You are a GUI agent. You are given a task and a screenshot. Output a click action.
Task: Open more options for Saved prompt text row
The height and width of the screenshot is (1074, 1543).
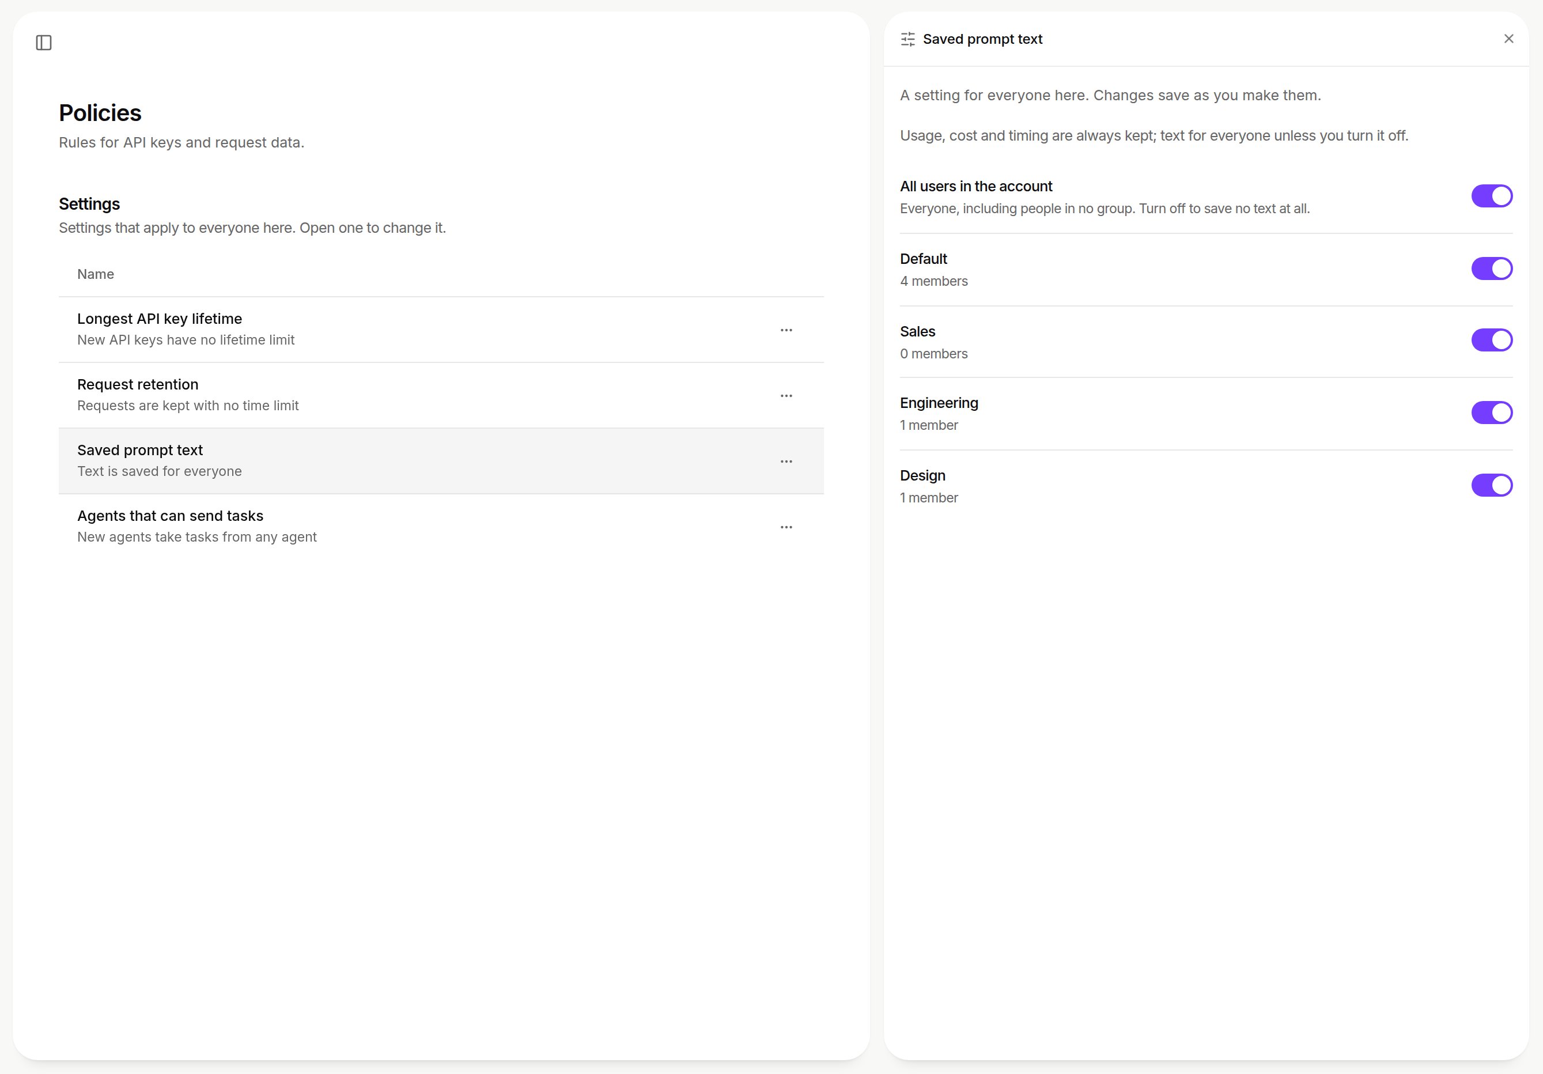point(786,462)
